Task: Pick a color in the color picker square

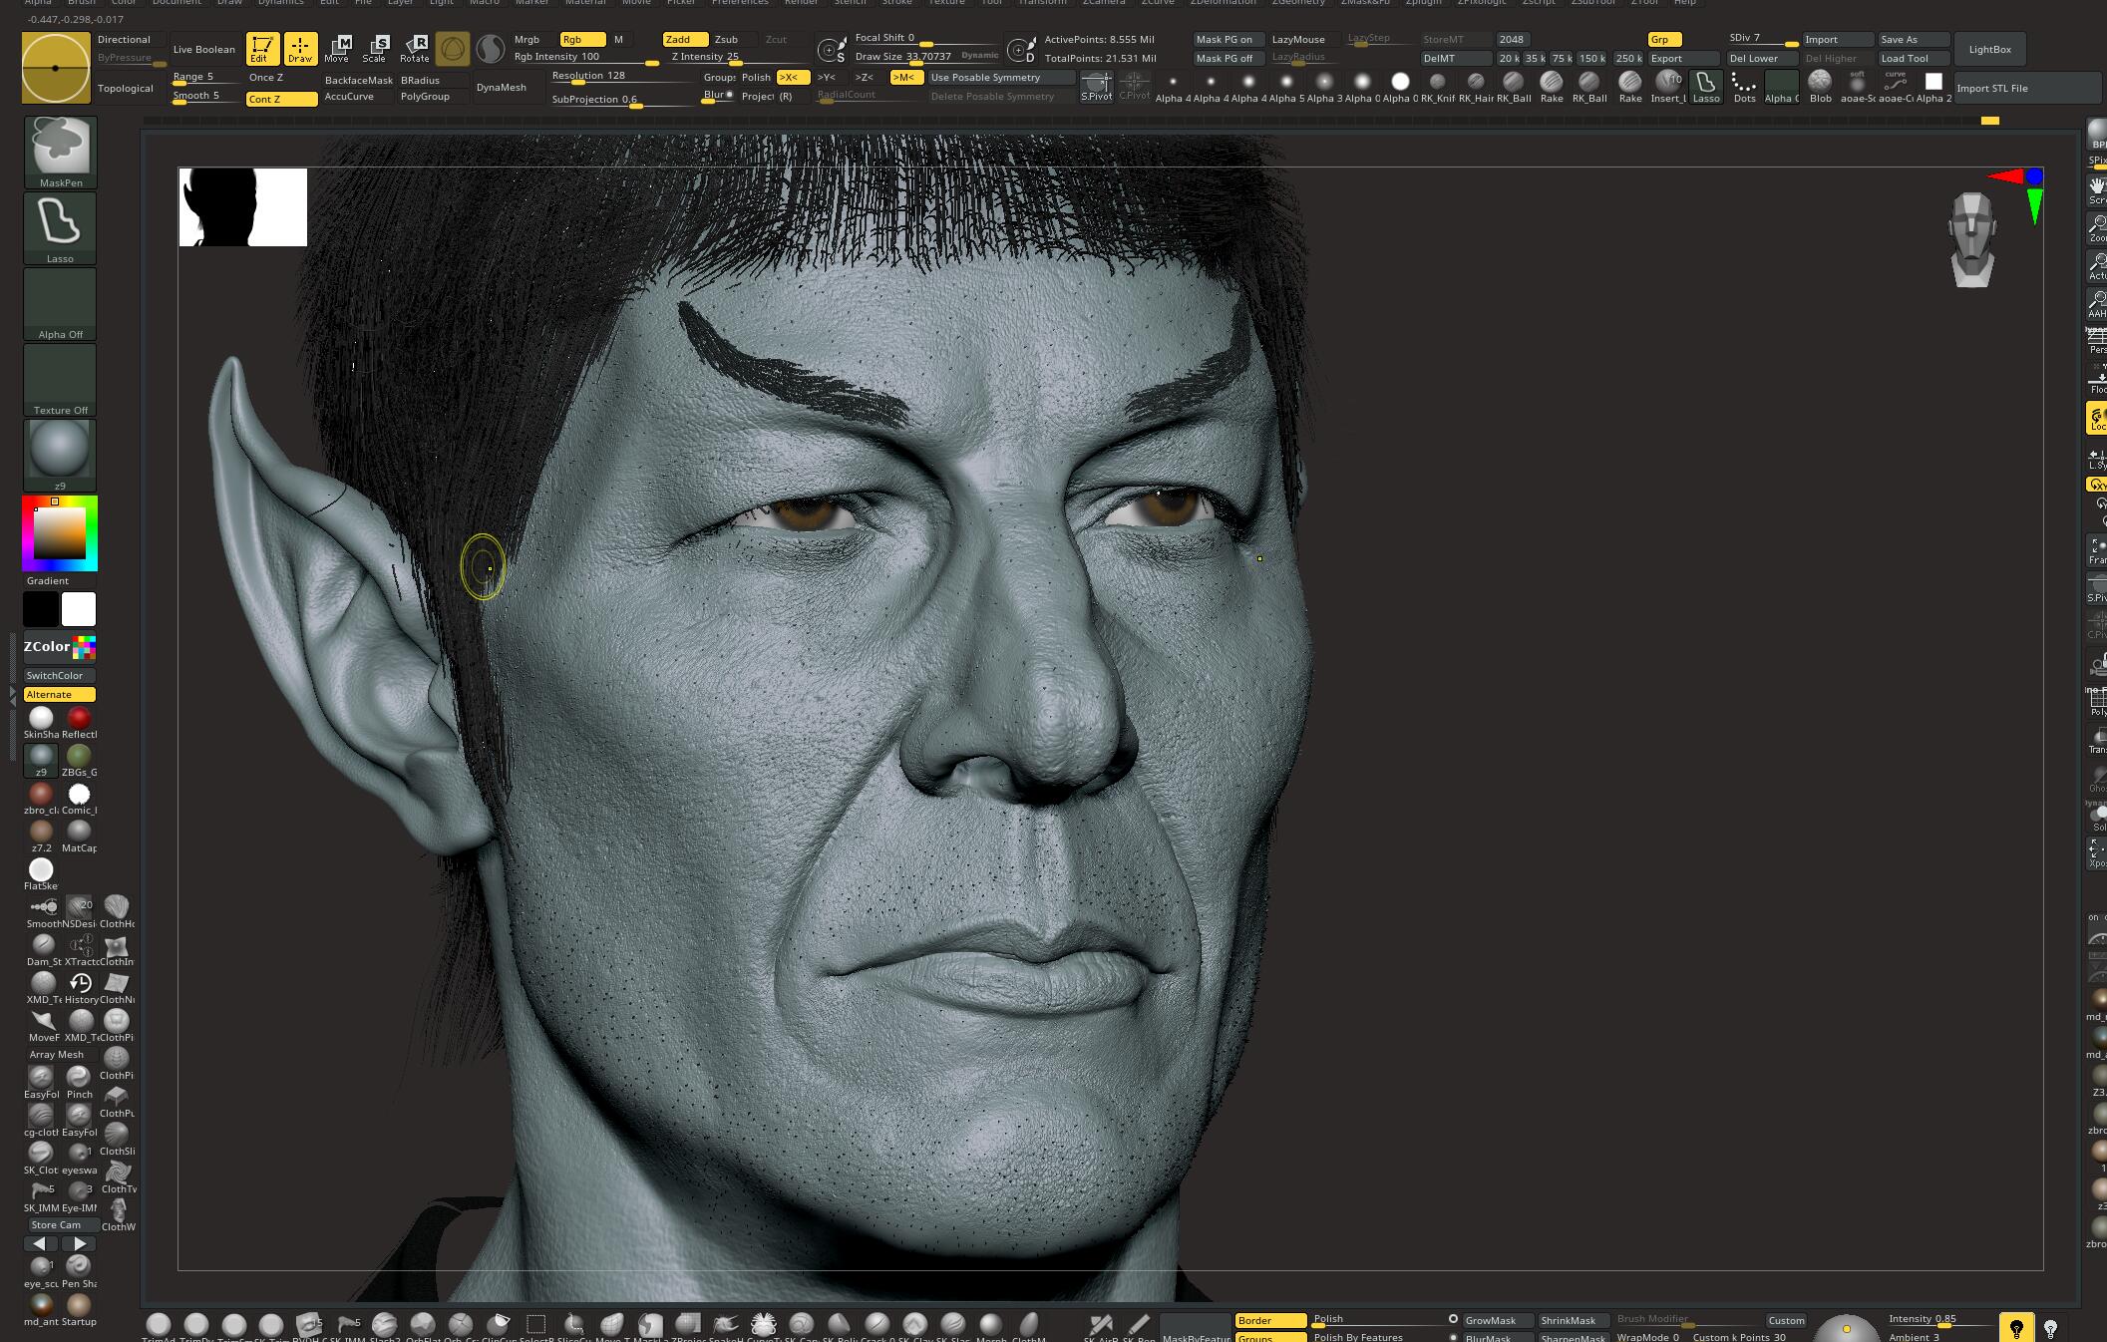Action: point(60,533)
